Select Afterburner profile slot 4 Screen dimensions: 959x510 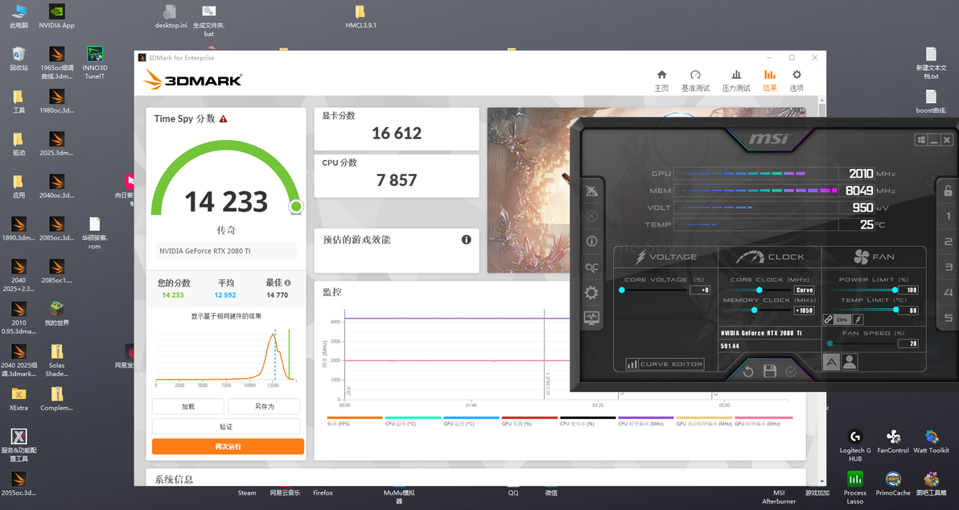pos(948,292)
